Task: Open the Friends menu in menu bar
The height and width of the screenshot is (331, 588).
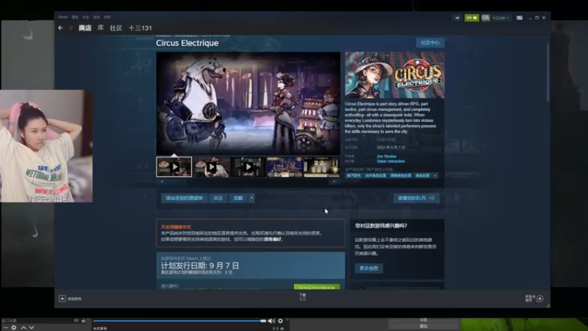Action: coord(85,17)
